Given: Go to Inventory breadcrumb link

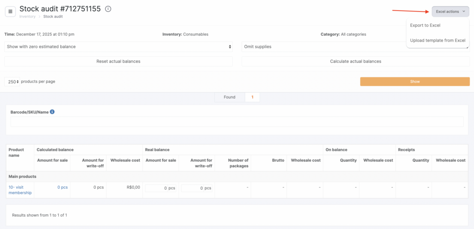Looking at the screenshot, I should (27, 17).
